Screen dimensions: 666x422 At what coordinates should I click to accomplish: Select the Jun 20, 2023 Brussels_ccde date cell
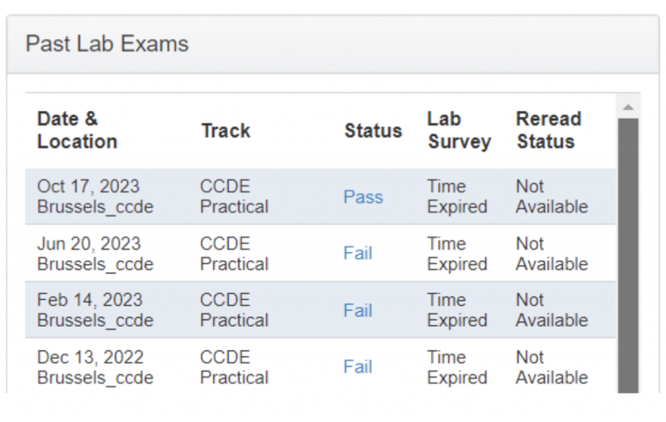(95, 254)
